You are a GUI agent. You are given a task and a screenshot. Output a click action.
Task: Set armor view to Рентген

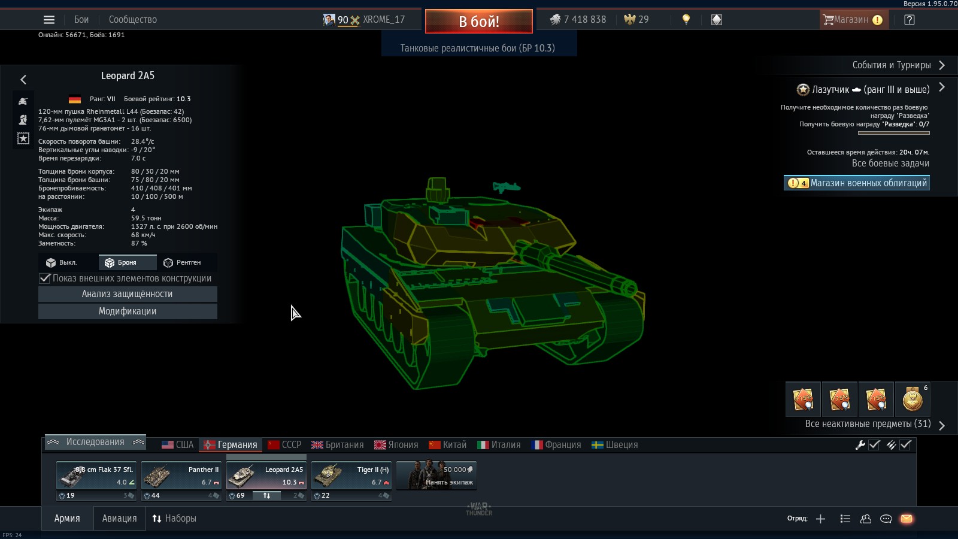pyautogui.click(x=187, y=262)
